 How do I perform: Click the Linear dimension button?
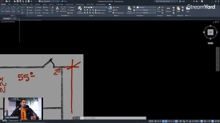pyautogui.click(x=71, y=7)
